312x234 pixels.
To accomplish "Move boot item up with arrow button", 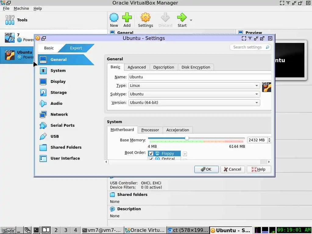I will [185, 154].
